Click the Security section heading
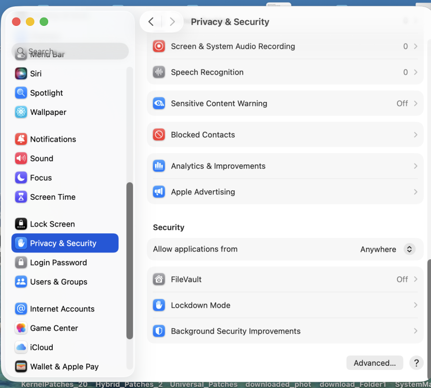 coord(169,227)
